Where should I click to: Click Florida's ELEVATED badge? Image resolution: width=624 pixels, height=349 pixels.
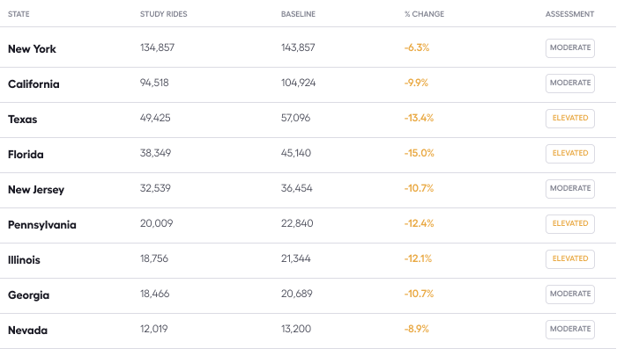[570, 154]
